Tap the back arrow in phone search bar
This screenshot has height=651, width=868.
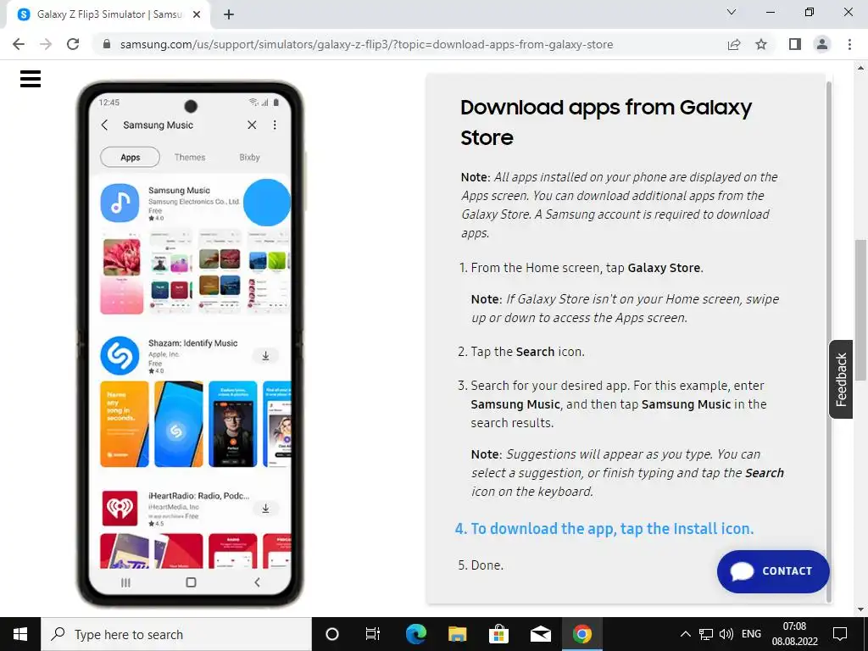click(x=104, y=125)
